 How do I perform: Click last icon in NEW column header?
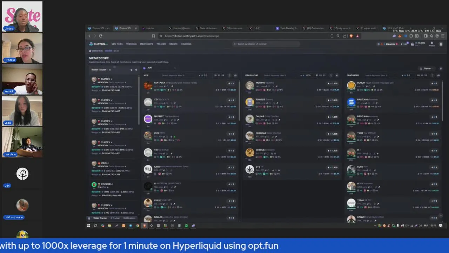[235, 75]
